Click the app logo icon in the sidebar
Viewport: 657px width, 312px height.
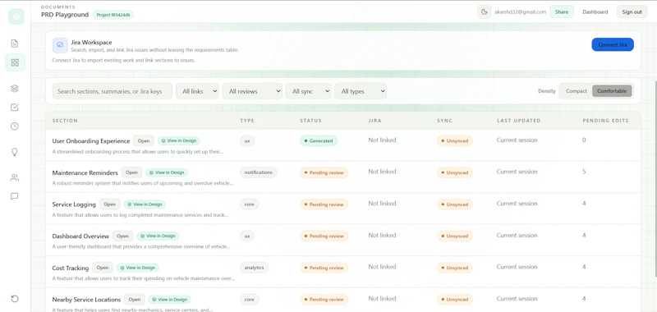pyautogui.click(x=16, y=16)
